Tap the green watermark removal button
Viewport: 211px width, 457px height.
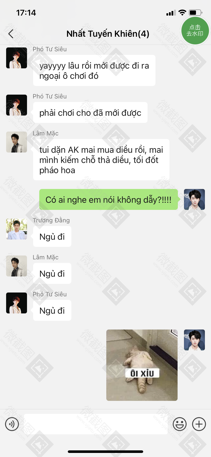tap(195, 31)
